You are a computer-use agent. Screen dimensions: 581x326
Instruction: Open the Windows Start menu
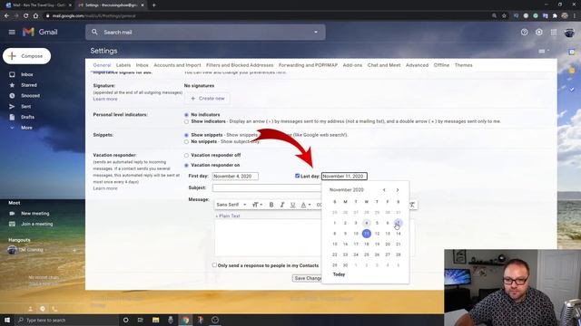7,320
